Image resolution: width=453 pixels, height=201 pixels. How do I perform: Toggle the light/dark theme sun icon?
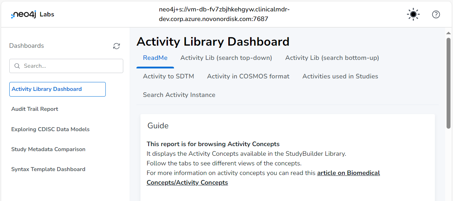coord(413,14)
